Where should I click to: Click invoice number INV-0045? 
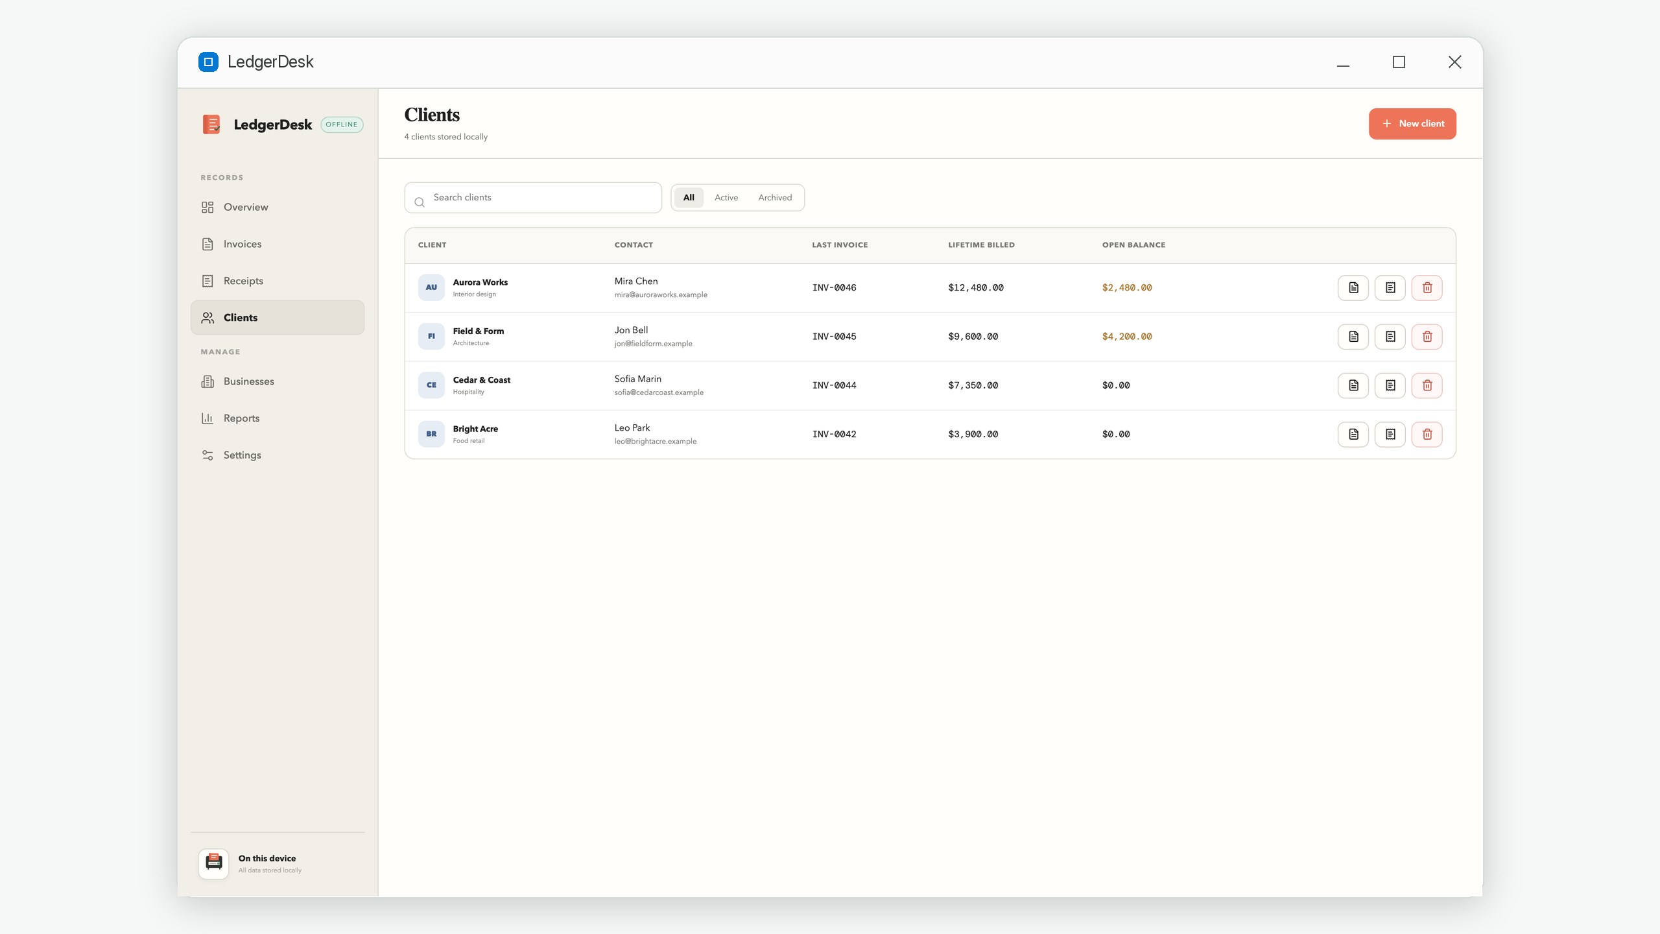834,337
